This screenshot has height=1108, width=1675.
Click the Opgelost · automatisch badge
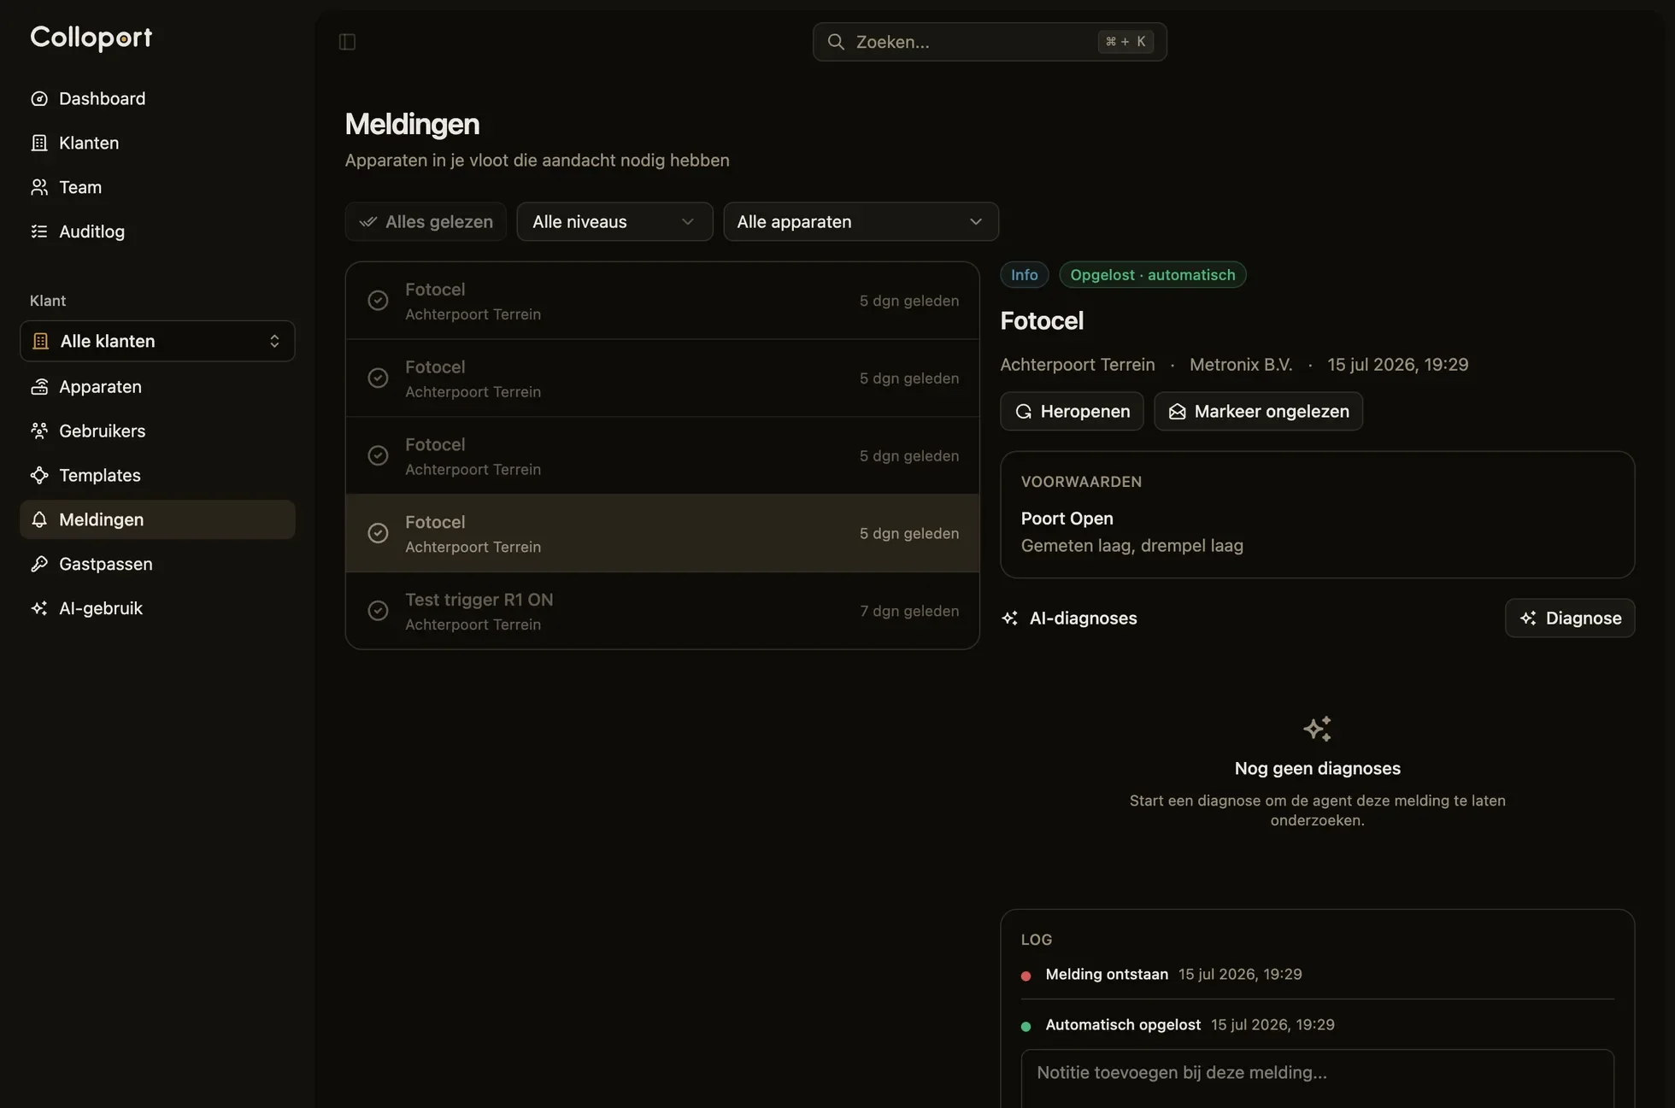click(1152, 275)
